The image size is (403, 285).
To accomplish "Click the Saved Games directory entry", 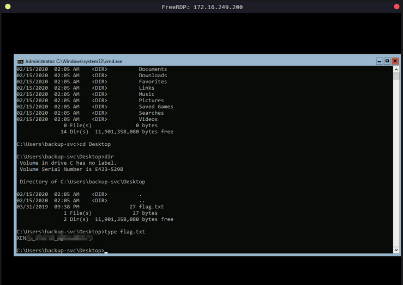I will [155, 107].
